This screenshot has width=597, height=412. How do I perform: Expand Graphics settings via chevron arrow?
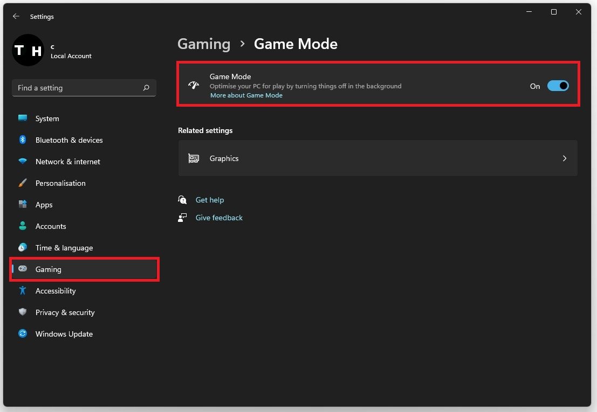(564, 158)
